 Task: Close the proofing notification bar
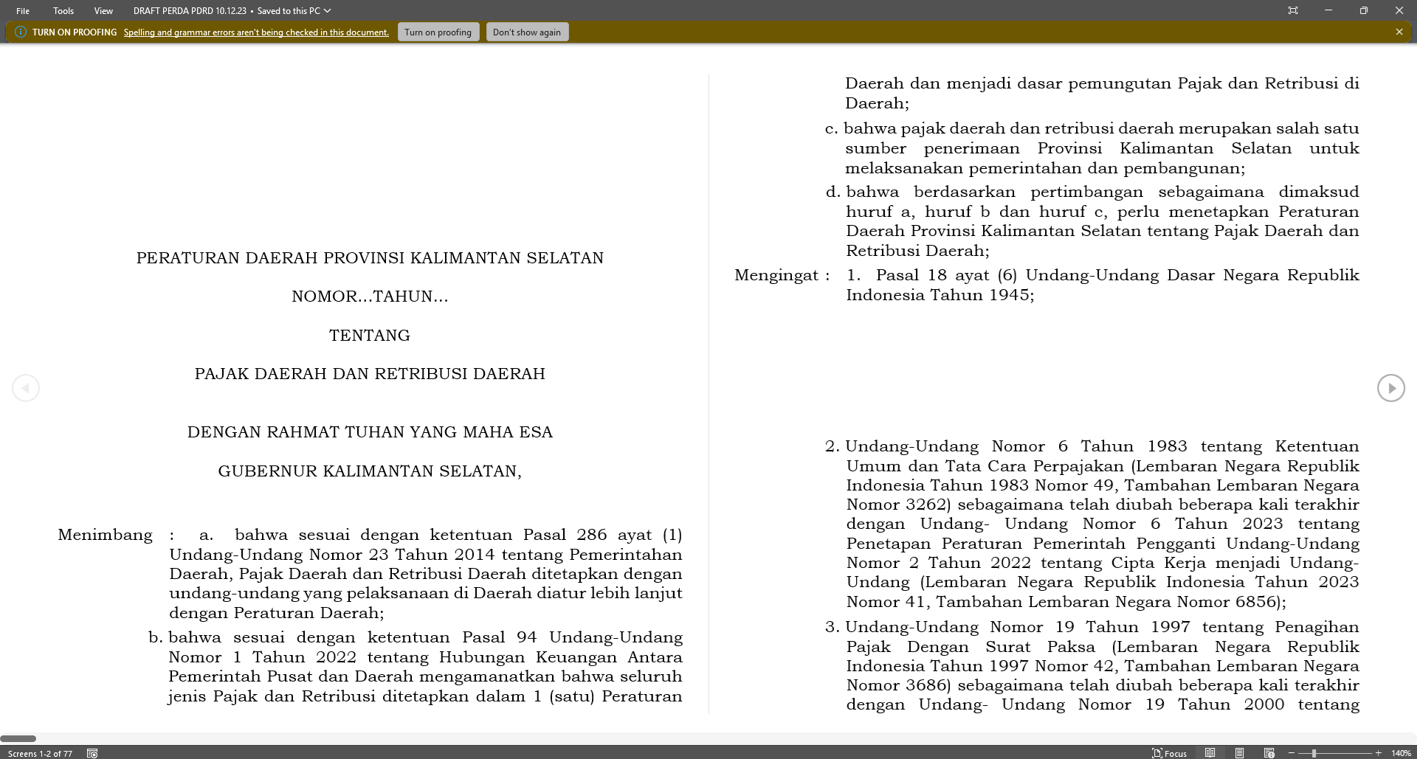(1399, 32)
